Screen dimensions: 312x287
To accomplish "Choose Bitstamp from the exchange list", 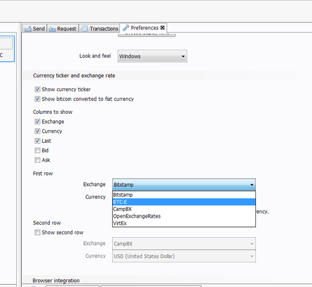I will [184, 195].
